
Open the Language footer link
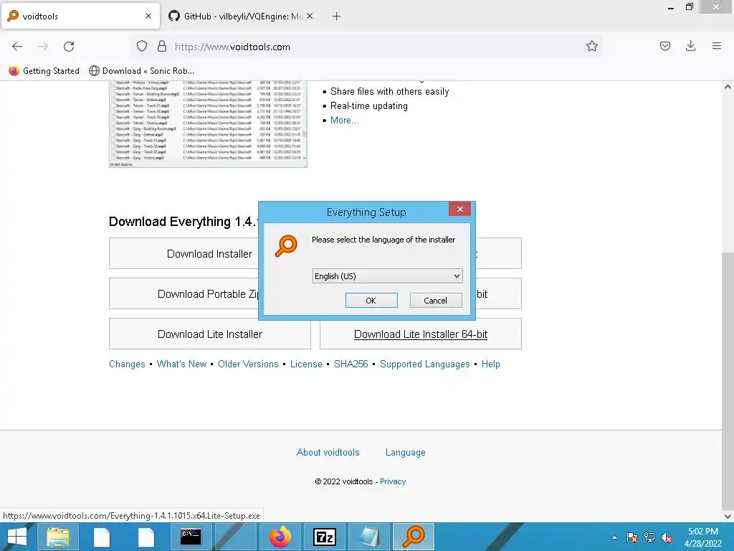tap(406, 452)
